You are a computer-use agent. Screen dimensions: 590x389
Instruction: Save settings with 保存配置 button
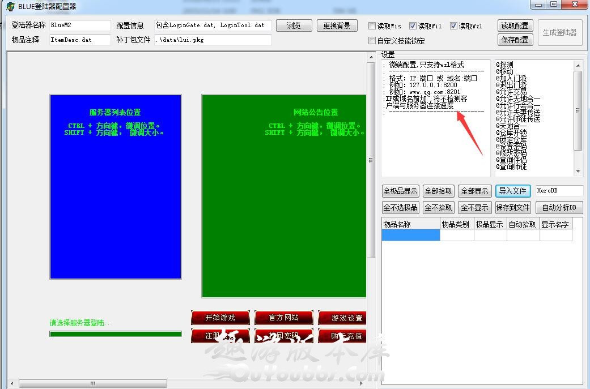(515, 40)
